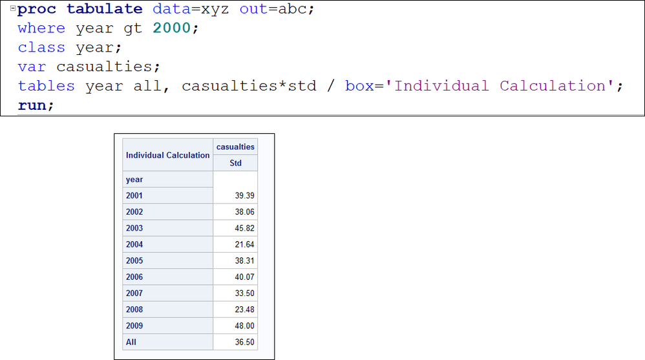
Task: Select the 2002 row label
Action: pos(168,212)
